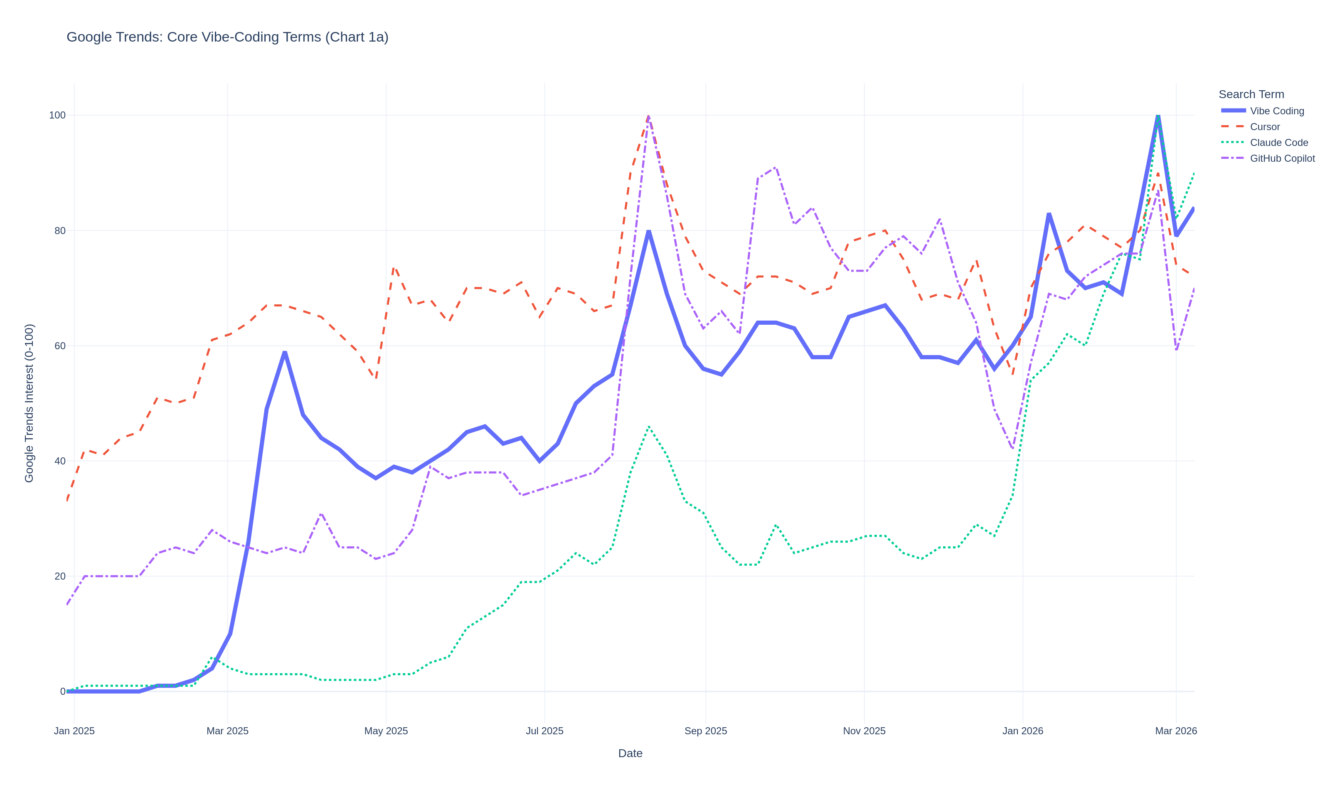Viewport: 1330px width, 790px height.
Task: Click the 100 y-axis tick label
Action: pyautogui.click(x=57, y=116)
